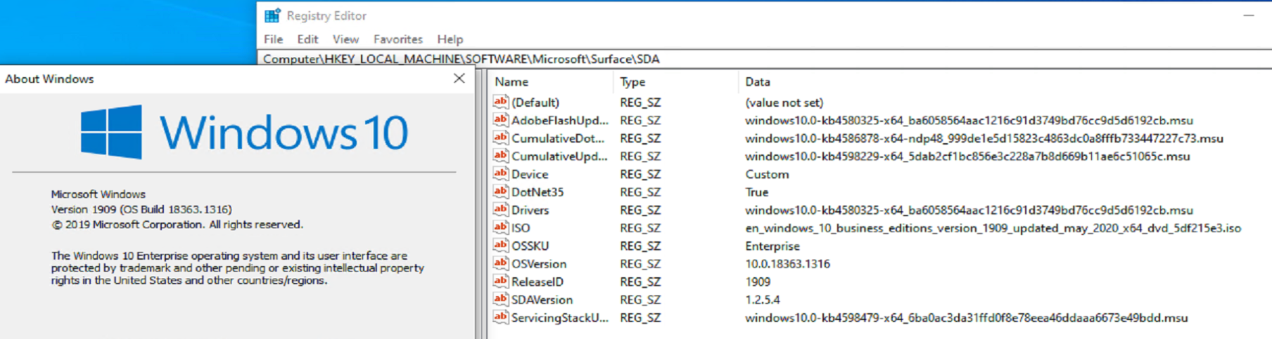Click the Registry Editor app icon
Viewport: 1272px width, 339px height.
click(x=272, y=15)
